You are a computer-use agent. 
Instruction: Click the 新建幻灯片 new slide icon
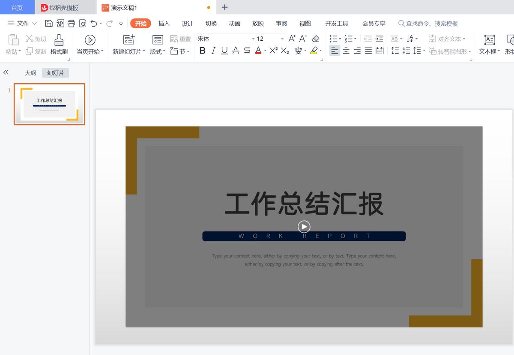[128, 39]
